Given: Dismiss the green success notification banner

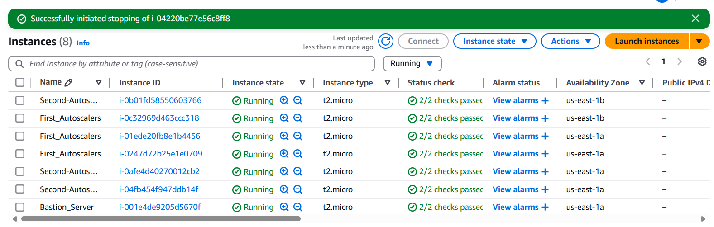Looking at the screenshot, I should (695, 19).
